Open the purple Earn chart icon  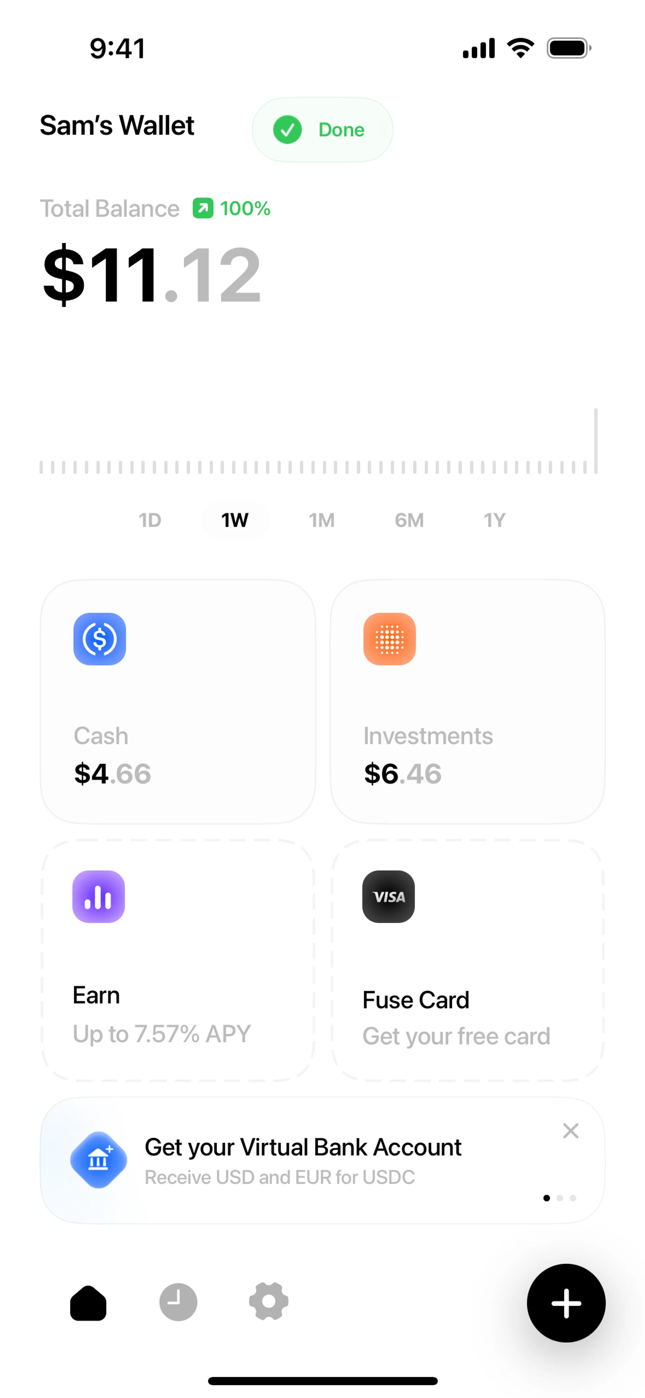pyautogui.click(x=98, y=897)
